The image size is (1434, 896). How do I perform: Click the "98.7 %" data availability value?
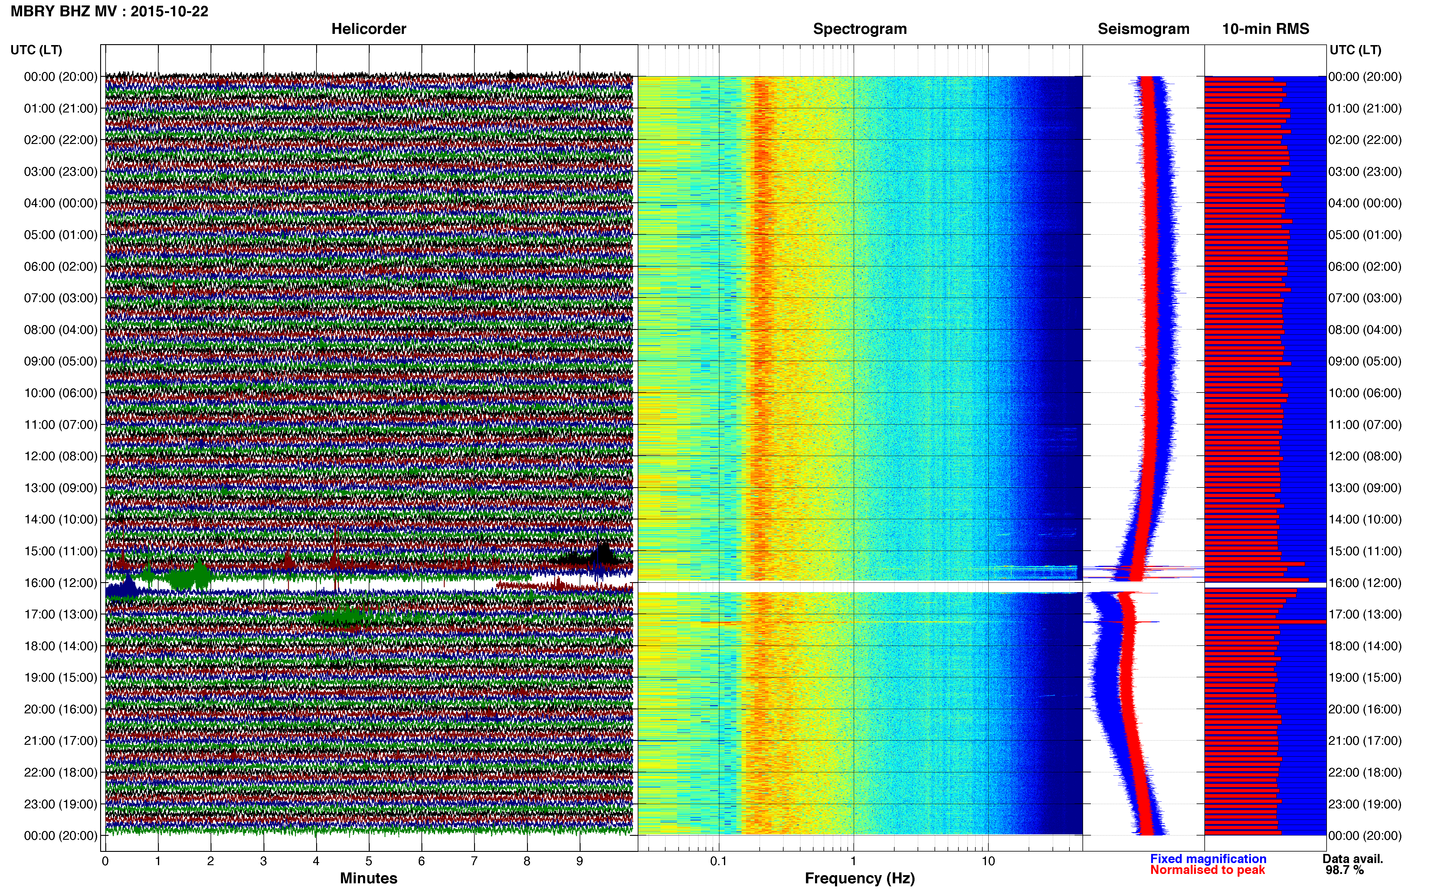[1344, 870]
